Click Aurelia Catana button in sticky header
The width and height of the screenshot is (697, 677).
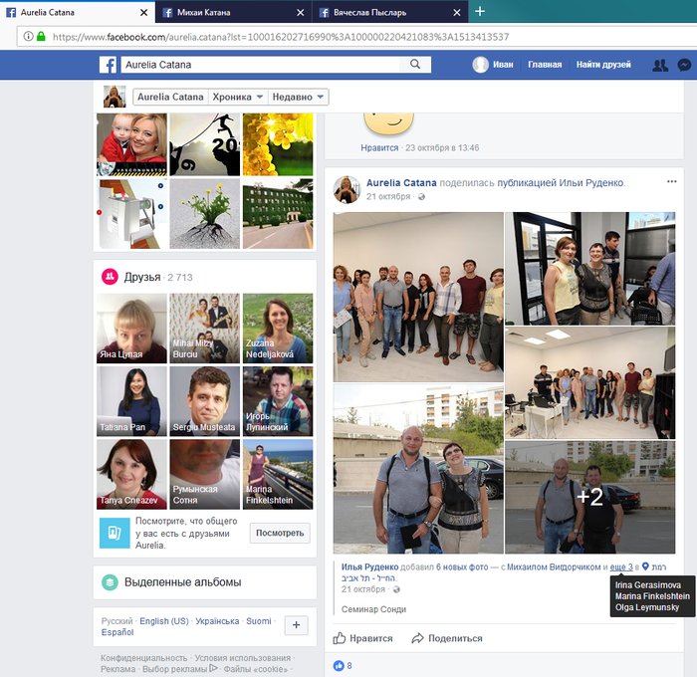tap(170, 97)
